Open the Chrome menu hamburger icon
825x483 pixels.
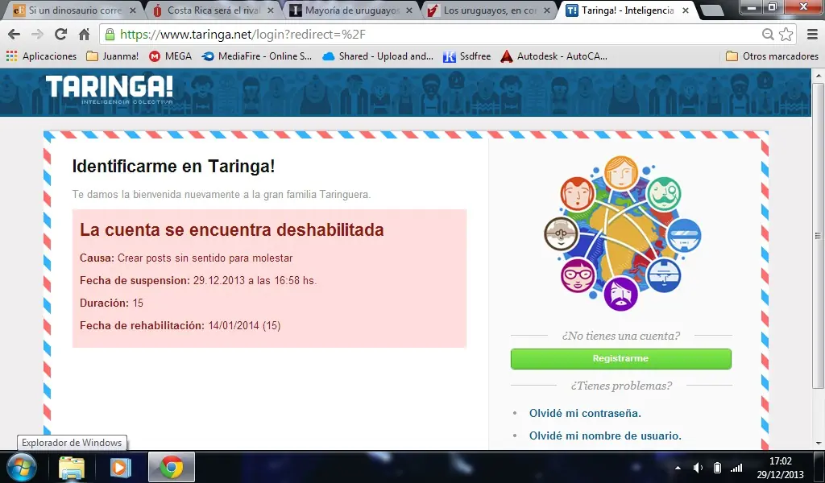(812, 35)
